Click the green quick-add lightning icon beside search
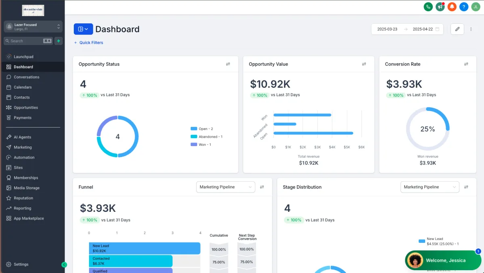This screenshot has width=484, height=273. tap(58, 41)
